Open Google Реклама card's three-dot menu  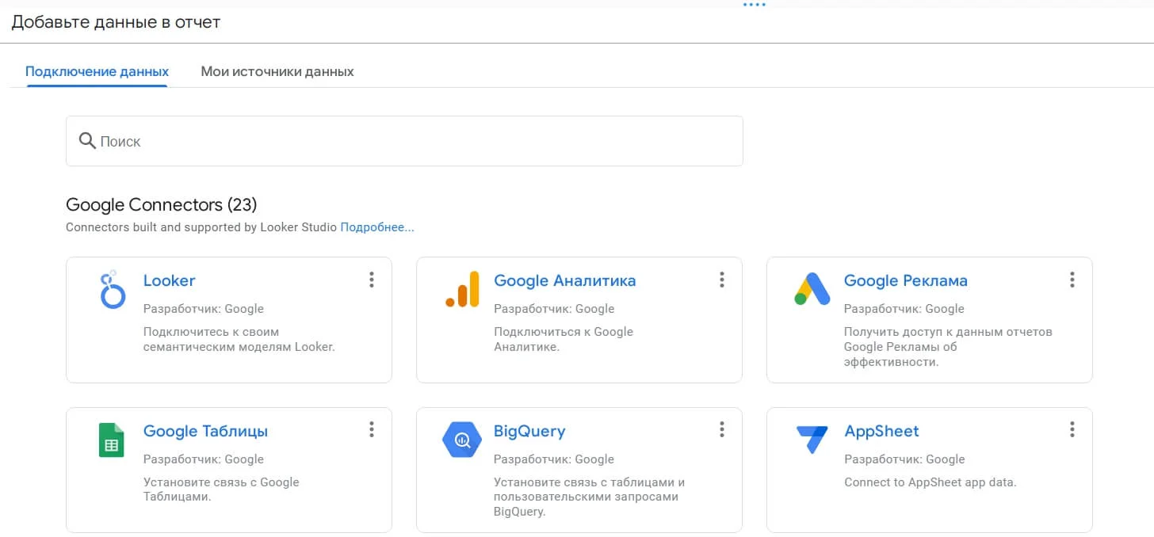pos(1072,280)
